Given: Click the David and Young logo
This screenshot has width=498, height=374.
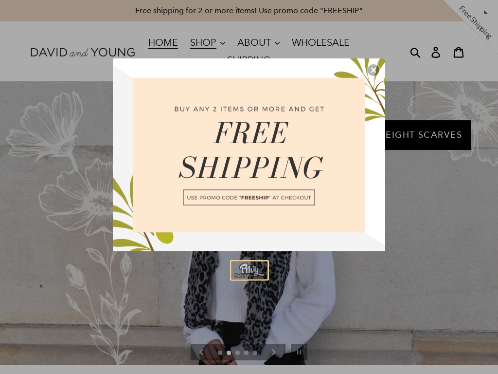Looking at the screenshot, I should tap(83, 53).
